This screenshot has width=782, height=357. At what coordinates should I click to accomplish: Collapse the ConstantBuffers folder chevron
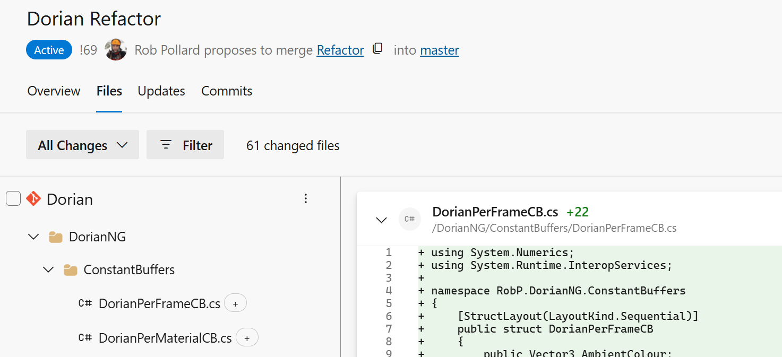[48, 270]
